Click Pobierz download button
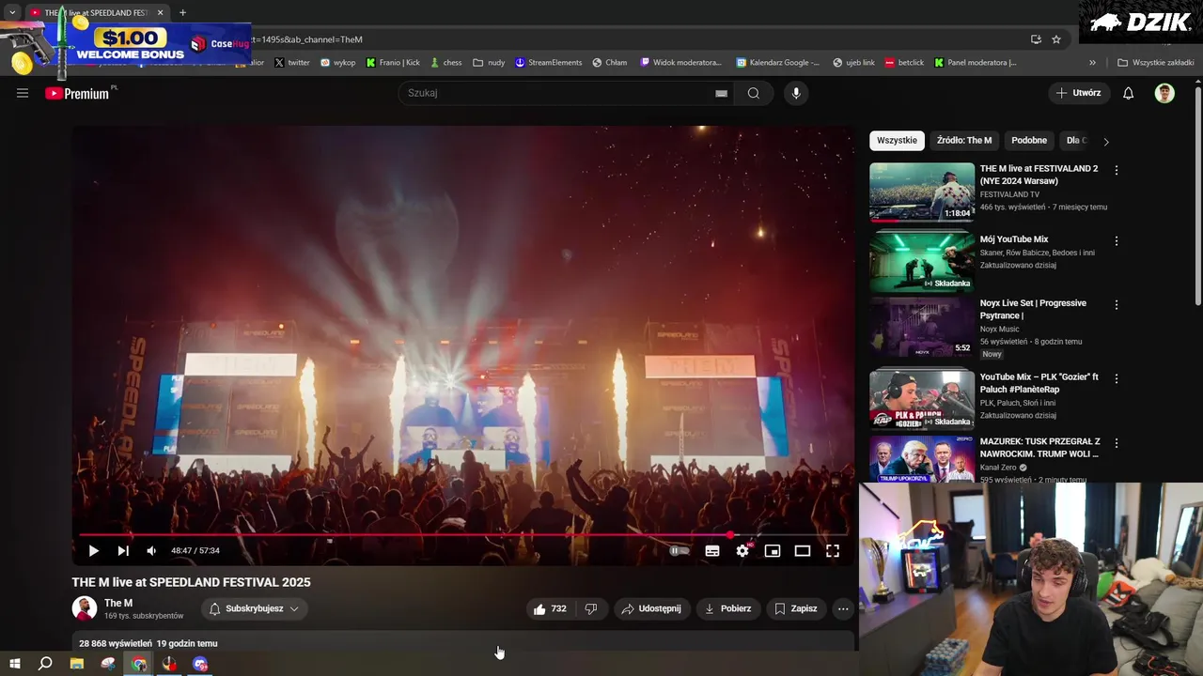This screenshot has width=1203, height=676. pyautogui.click(x=728, y=608)
